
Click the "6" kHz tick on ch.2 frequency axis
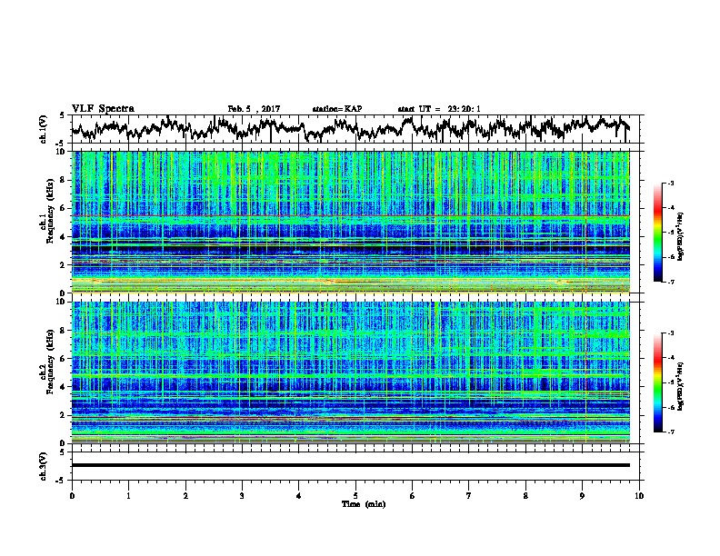point(63,358)
